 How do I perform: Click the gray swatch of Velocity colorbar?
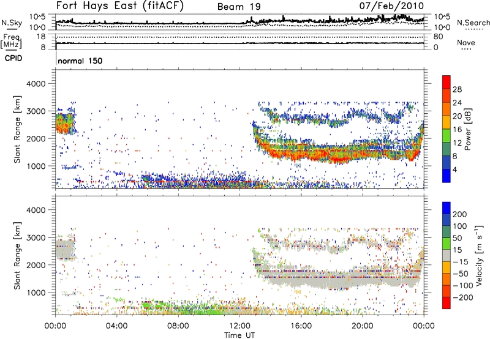click(447, 256)
